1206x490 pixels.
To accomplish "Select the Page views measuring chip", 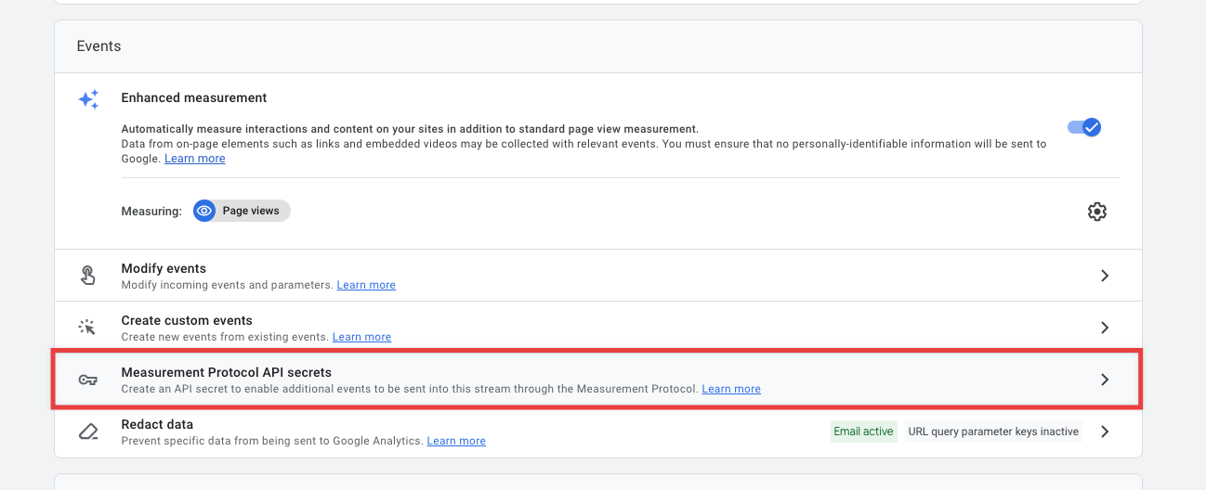I will click(251, 211).
